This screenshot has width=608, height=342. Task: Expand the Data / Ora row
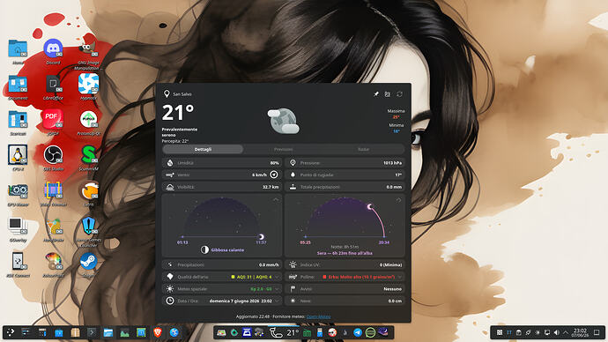coord(222,301)
